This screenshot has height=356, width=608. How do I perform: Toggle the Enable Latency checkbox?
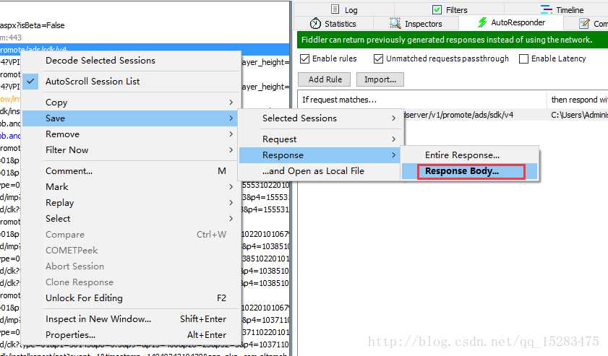523,58
